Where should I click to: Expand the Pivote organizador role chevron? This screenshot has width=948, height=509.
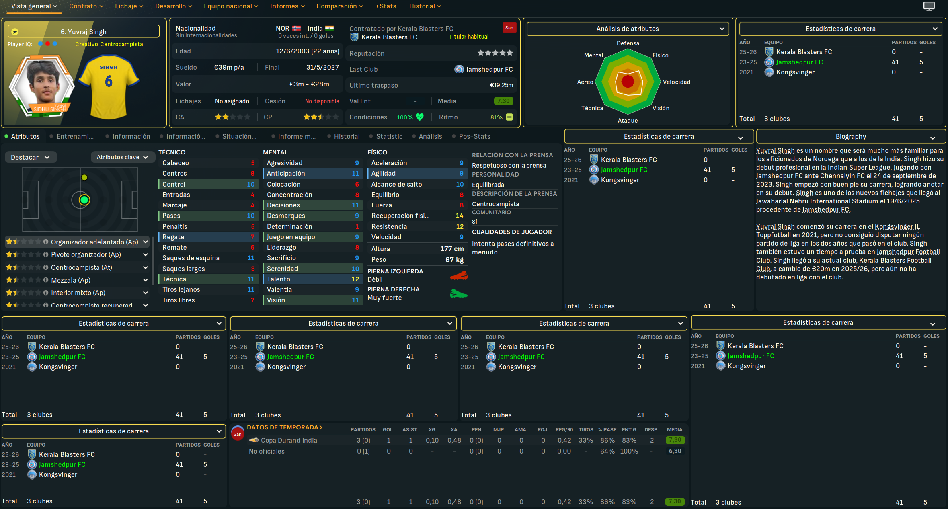146,255
